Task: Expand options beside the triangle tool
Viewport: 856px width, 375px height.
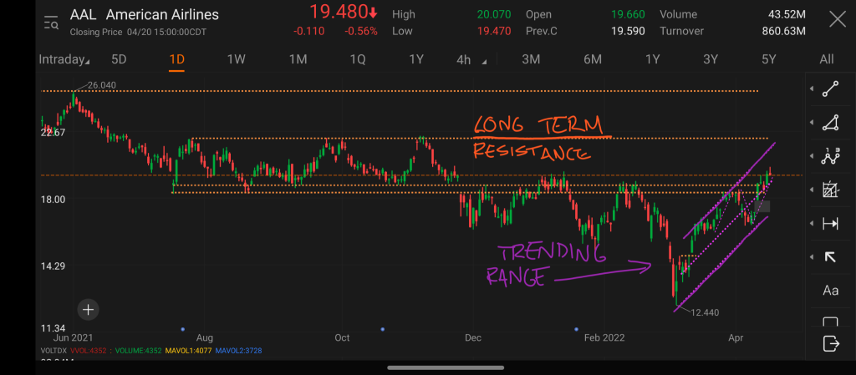Action: click(x=812, y=123)
